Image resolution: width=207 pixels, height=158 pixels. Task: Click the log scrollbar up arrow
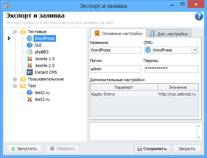(x=199, y=126)
